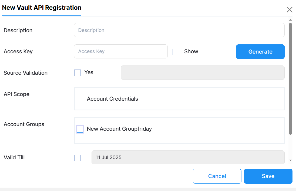Click the Description input field
This screenshot has height=191, width=296.
coord(179,30)
